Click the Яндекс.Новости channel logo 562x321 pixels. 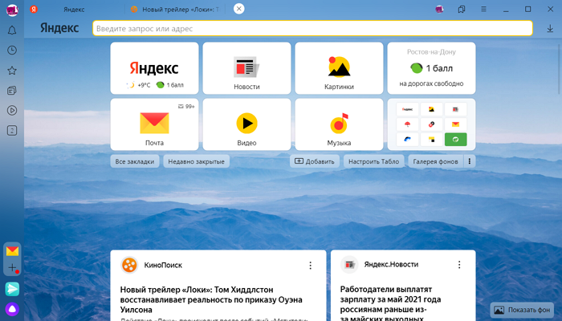[x=349, y=265]
